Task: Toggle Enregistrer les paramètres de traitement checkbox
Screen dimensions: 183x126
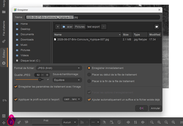Action: pos(16,87)
